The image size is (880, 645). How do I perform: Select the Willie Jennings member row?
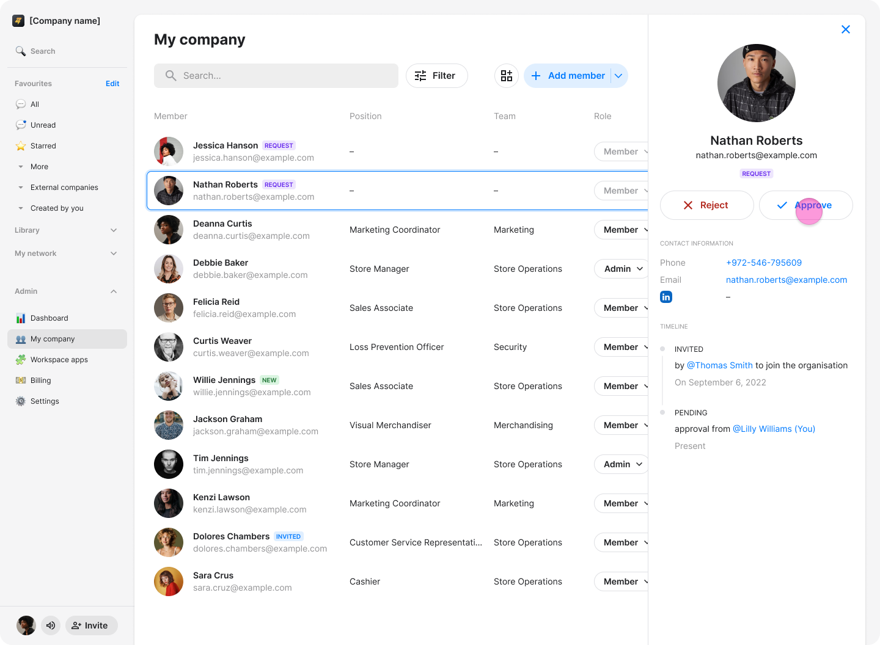click(x=397, y=386)
